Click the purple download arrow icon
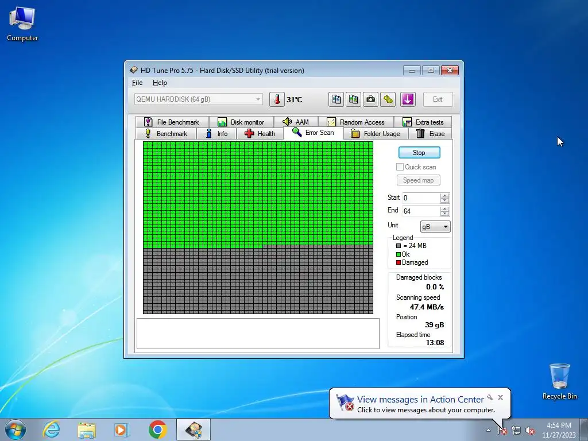Viewport: 588px width, 441px height. (x=408, y=99)
